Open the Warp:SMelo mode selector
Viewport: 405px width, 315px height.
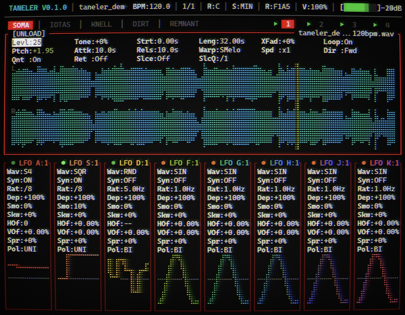pyautogui.click(x=220, y=50)
